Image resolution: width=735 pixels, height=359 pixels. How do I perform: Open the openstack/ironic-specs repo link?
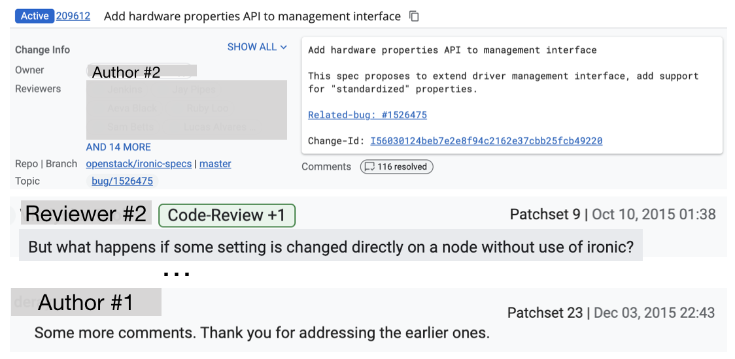click(x=139, y=164)
